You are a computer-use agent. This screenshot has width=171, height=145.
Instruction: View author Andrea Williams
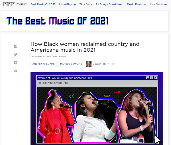(x=44, y=64)
